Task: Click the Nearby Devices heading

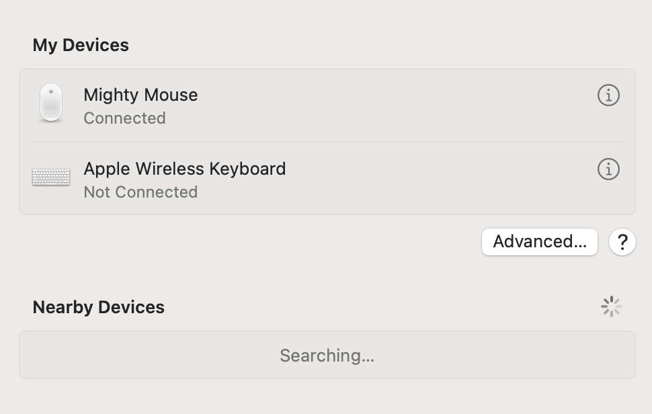Action: coord(98,307)
